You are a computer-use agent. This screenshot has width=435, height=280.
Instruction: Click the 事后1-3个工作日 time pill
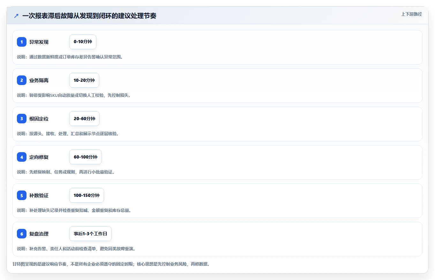pos(90,234)
